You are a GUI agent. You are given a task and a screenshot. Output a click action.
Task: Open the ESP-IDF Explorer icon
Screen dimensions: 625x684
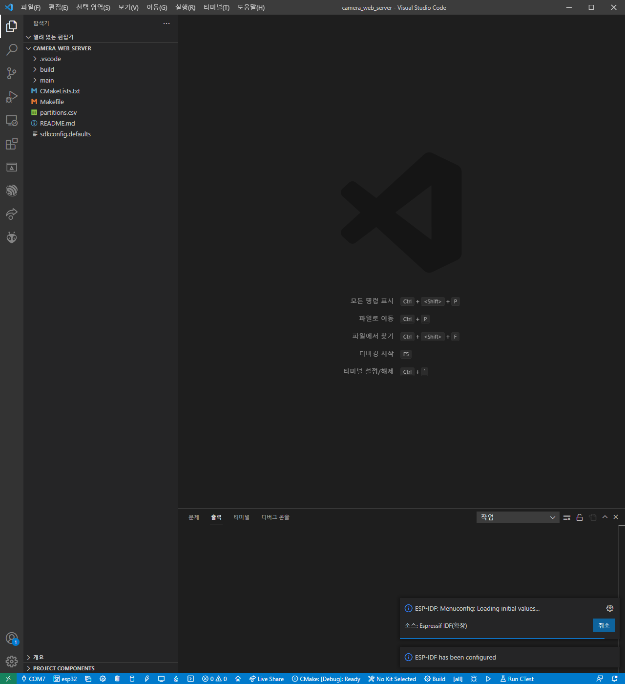12,191
